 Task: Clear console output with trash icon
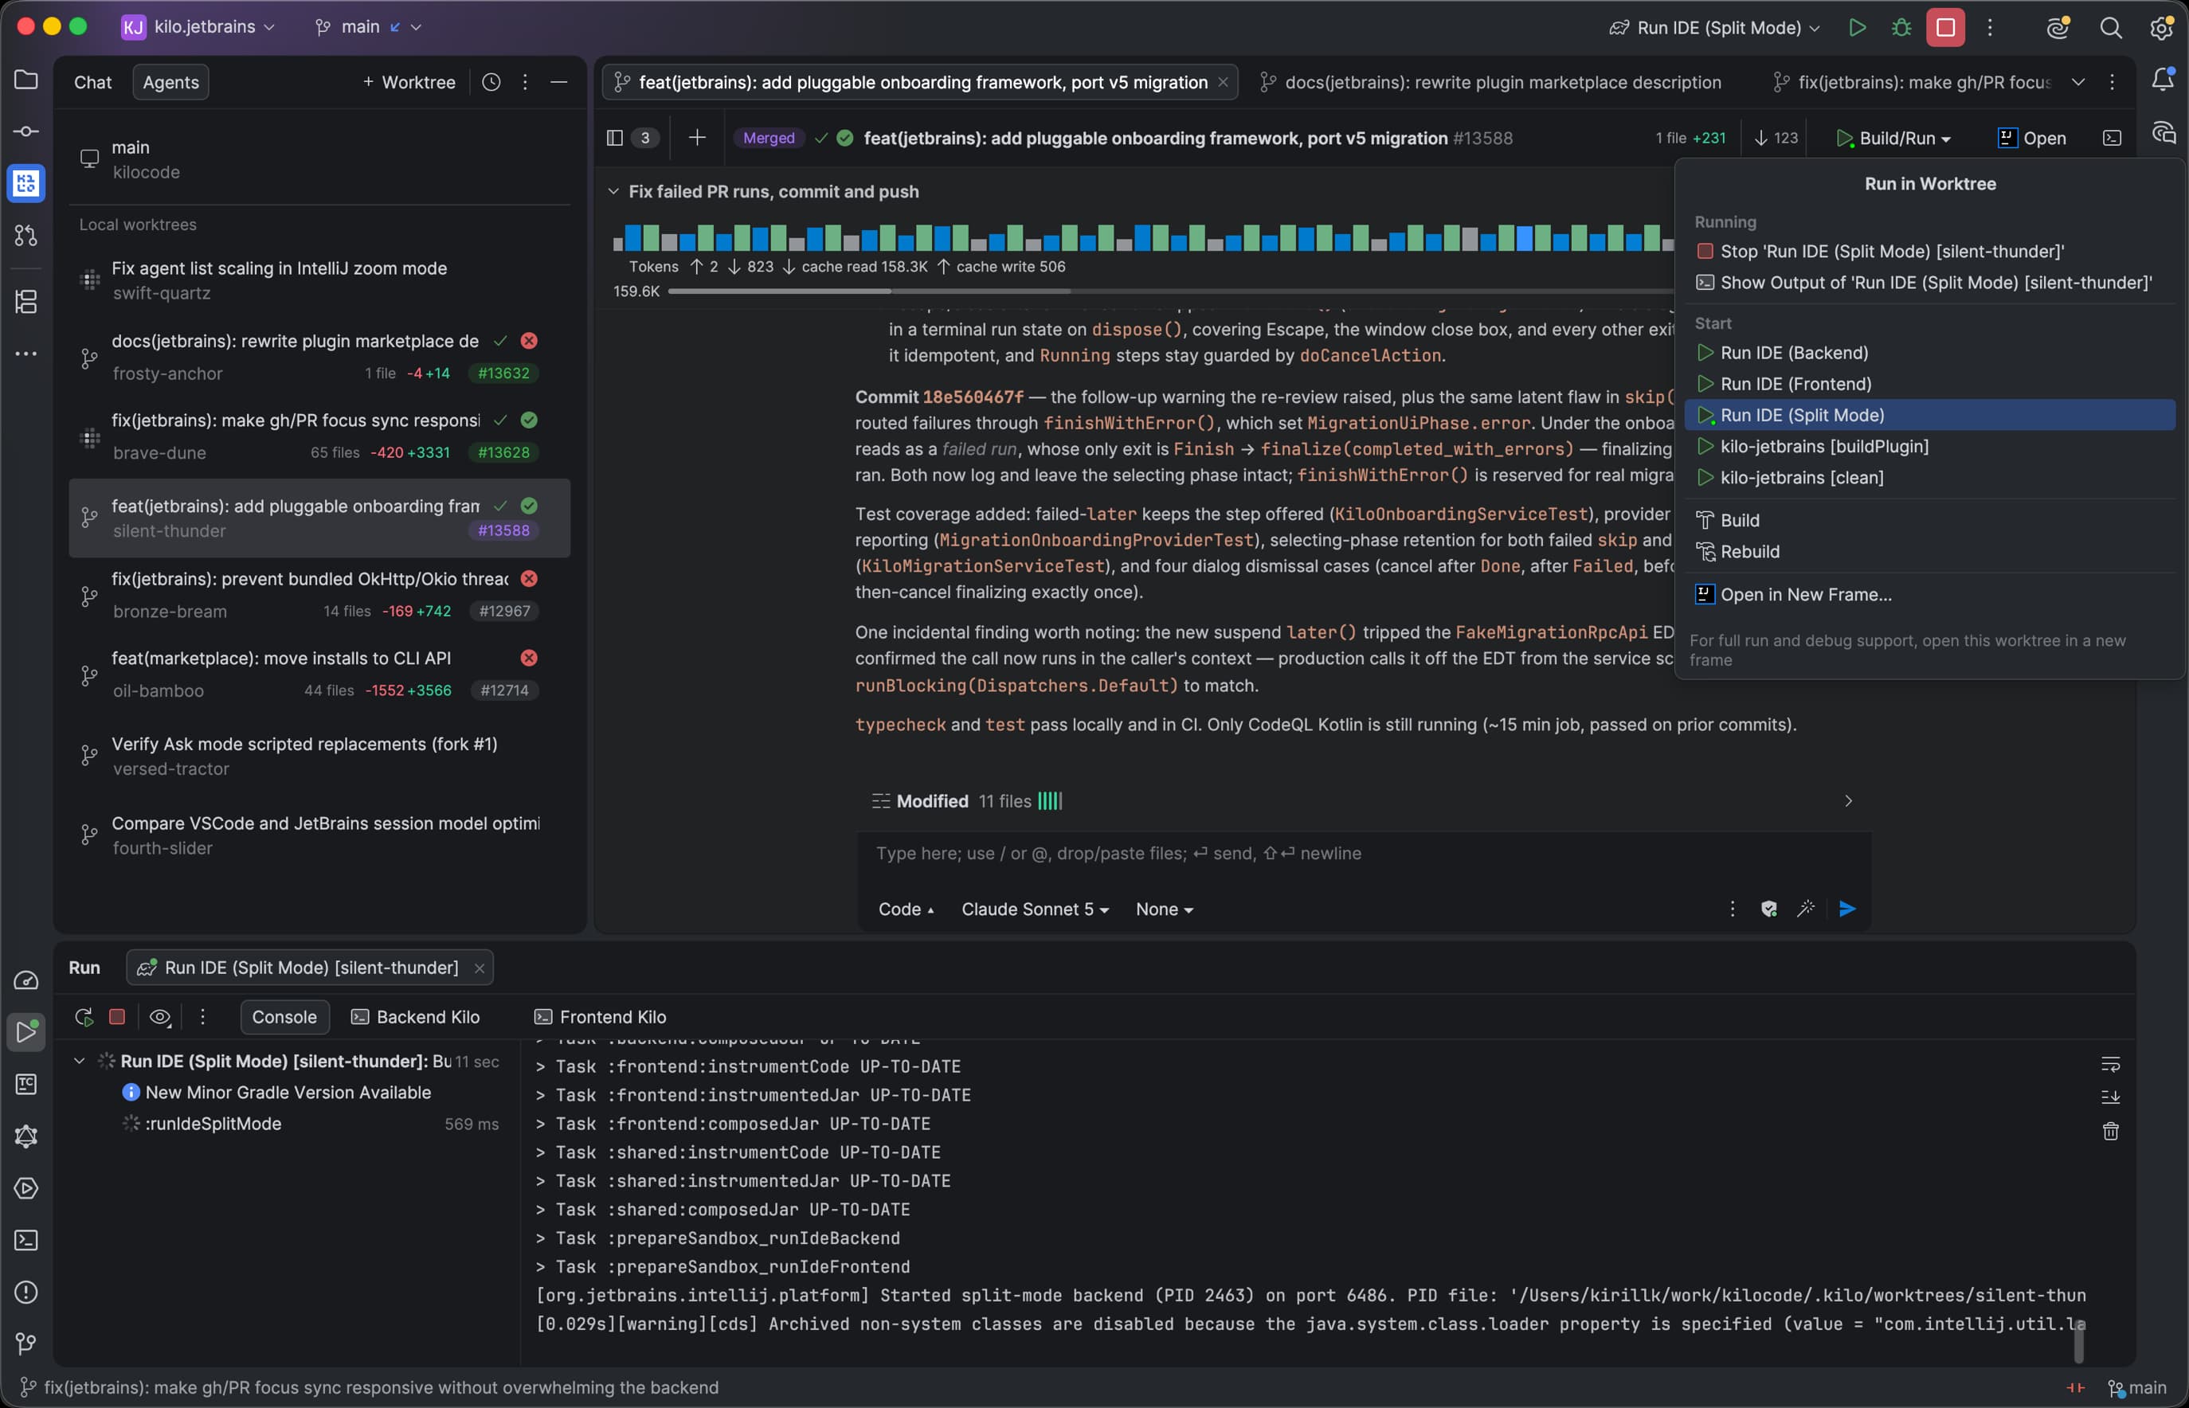(x=2110, y=1131)
